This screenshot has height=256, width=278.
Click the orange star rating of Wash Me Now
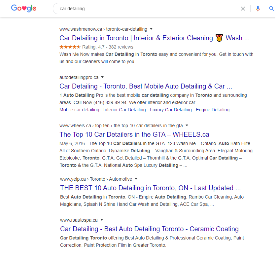click(70, 47)
